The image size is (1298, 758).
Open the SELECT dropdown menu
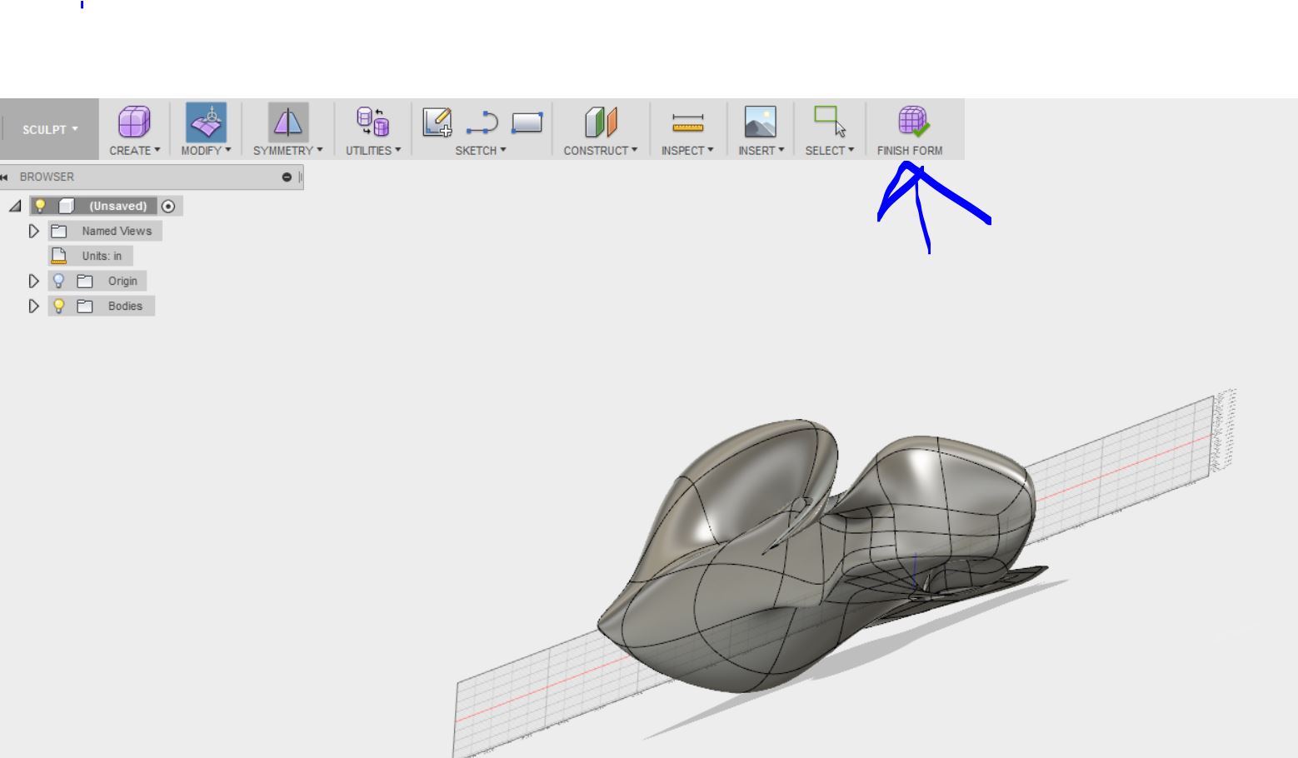tap(830, 151)
